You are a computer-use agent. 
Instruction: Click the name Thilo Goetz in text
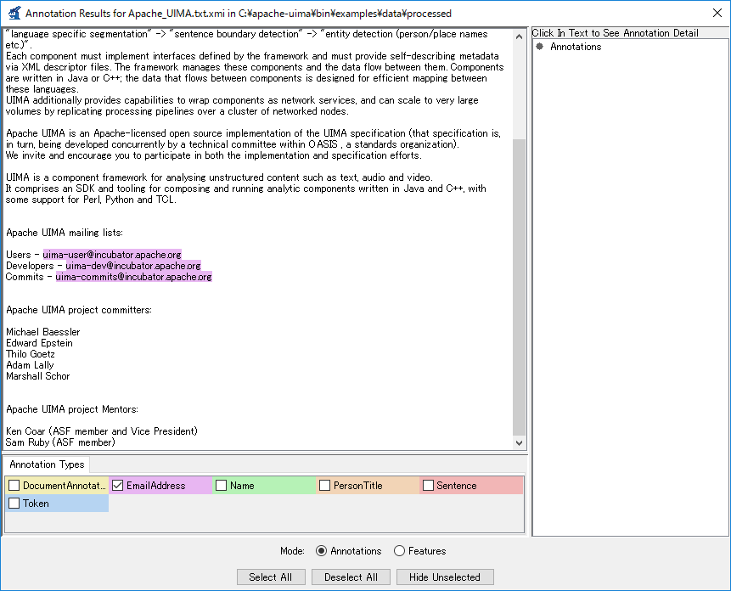pos(31,354)
